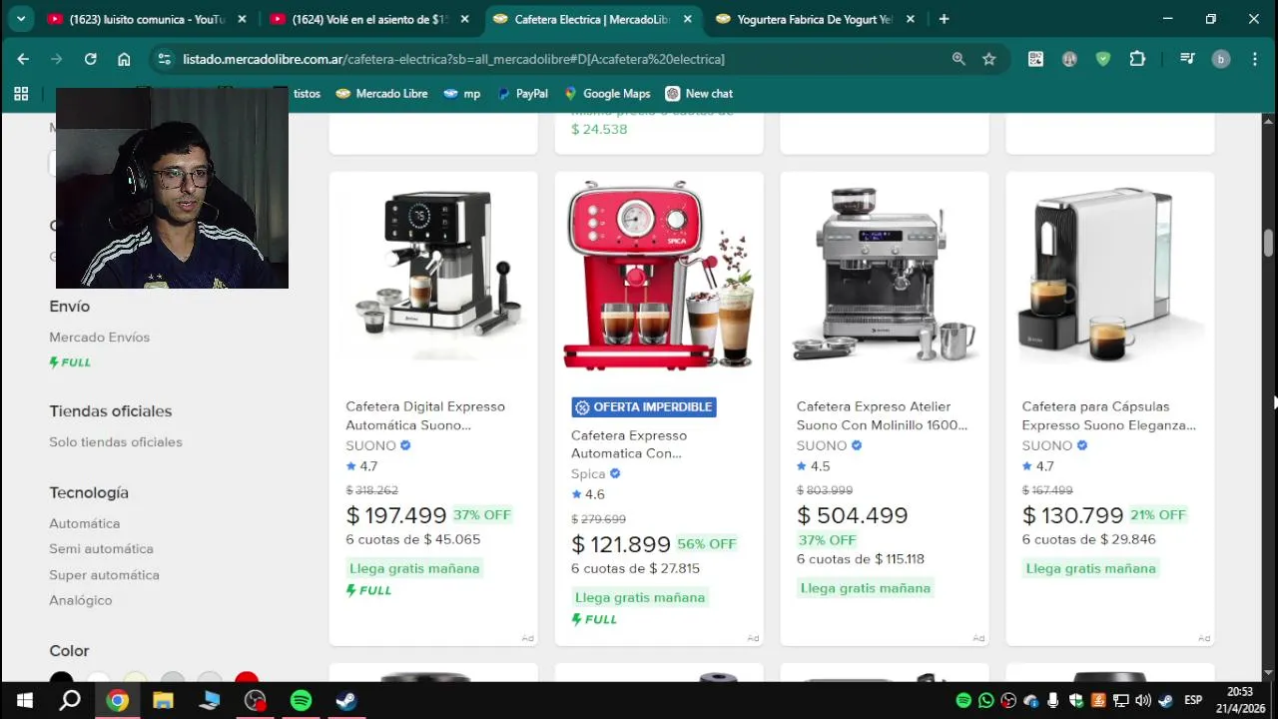Open the Chrome profile 'b' avatar
Image resolution: width=1278 pixels, height=719 pixels.
tap(1220, 59)
